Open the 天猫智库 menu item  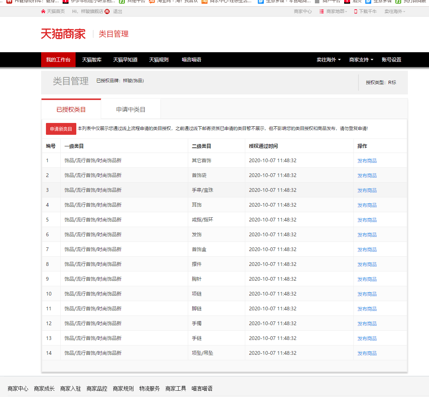click(92, 60)
